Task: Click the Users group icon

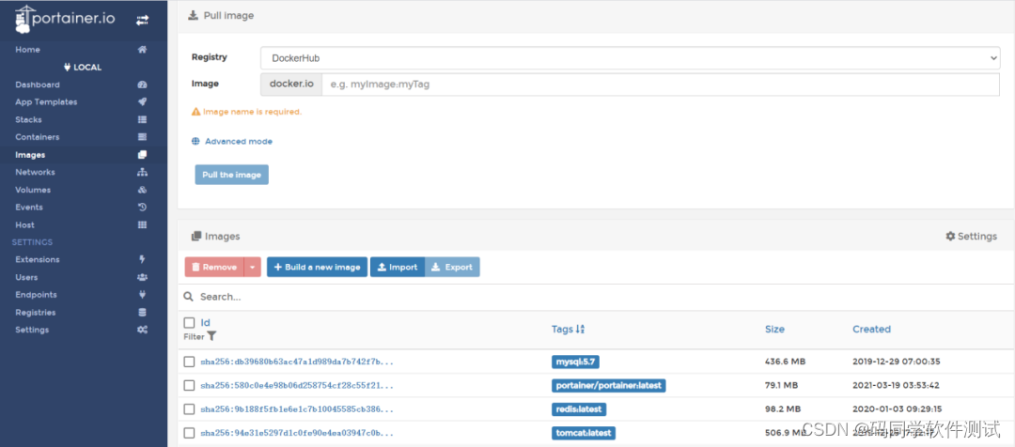Action: 143,278
